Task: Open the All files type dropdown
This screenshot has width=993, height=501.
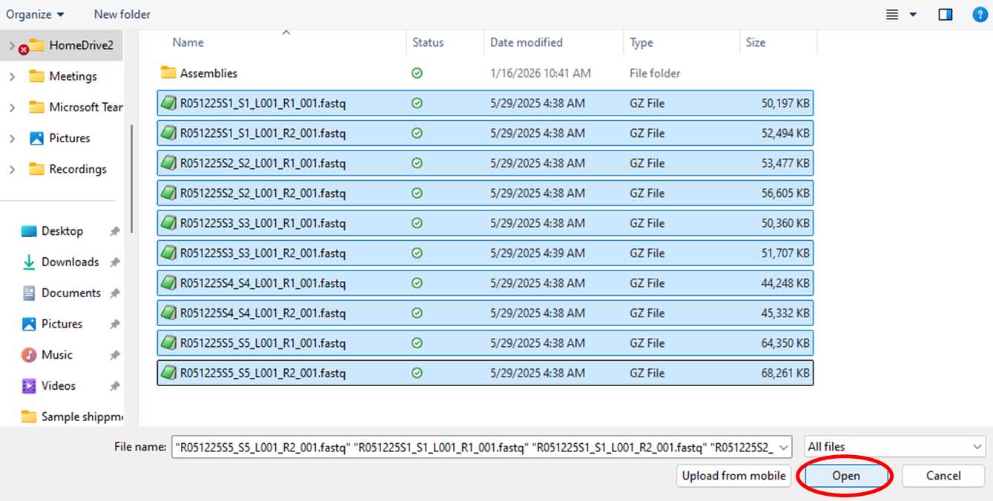Action: [x=895, y=446]
